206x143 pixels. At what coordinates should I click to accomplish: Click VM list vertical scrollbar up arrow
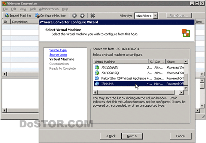coord(186,61)
